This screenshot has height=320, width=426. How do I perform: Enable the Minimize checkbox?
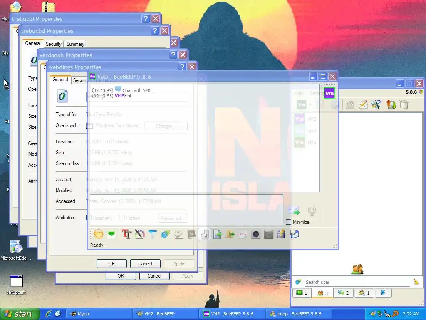pos(289,222)
